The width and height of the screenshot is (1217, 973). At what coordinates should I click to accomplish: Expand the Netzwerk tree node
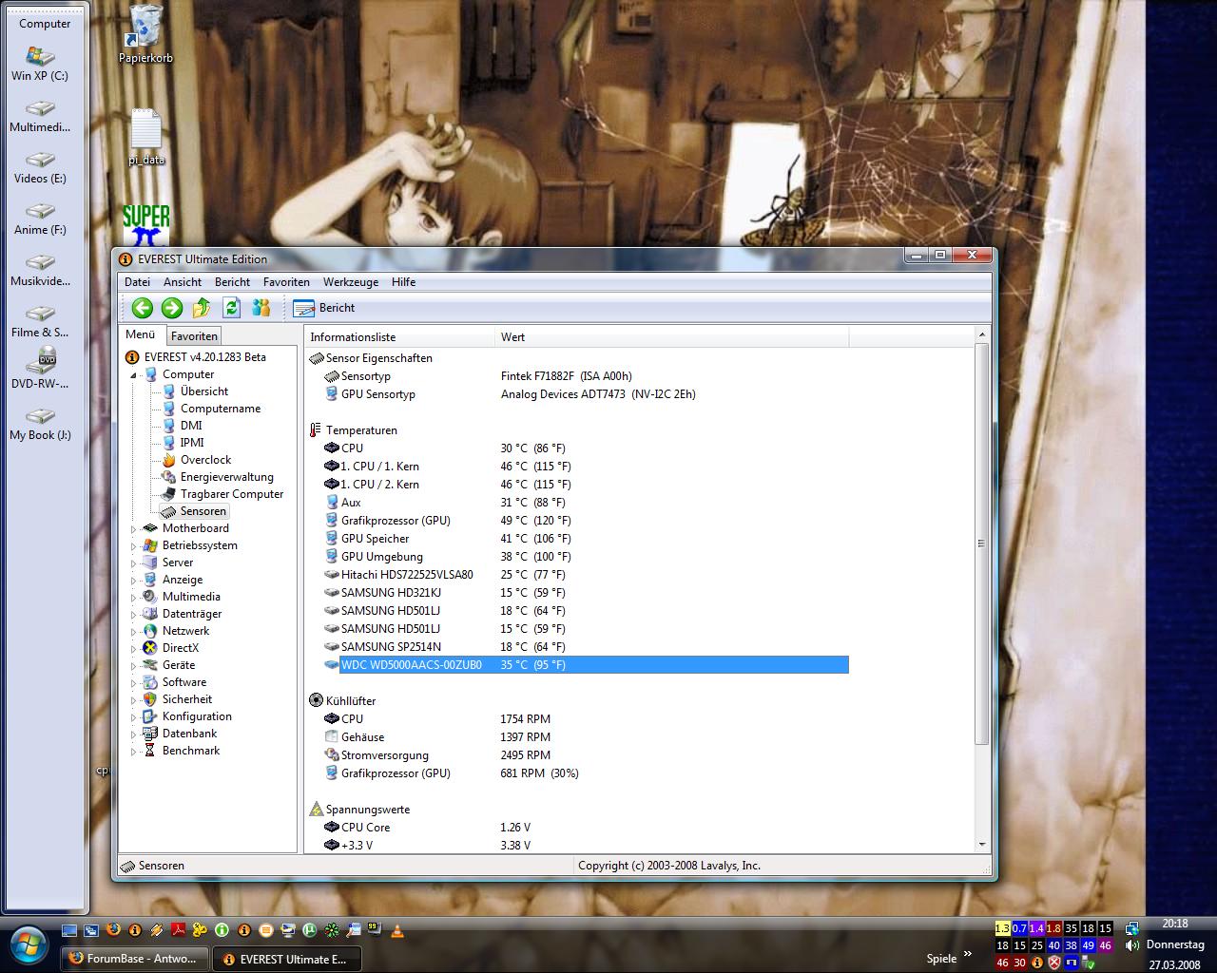tap(134, 632)
